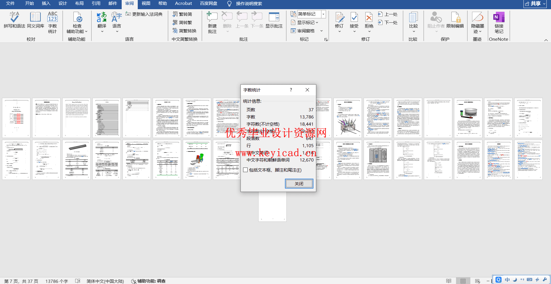Click language 简体中文(中国大陆) in status bar

click(105, 281)
